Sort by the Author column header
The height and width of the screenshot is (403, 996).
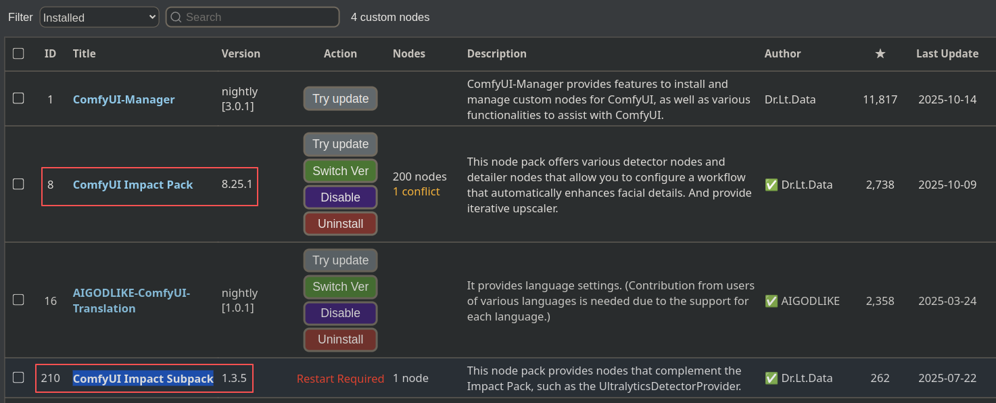[x=782, y=54]
